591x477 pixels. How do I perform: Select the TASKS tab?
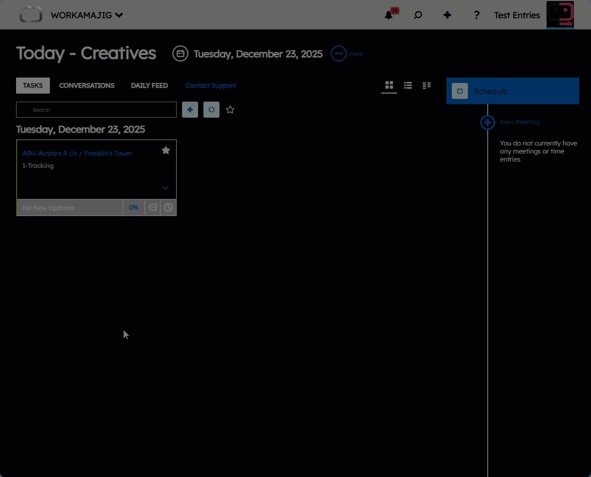(33, 86)
